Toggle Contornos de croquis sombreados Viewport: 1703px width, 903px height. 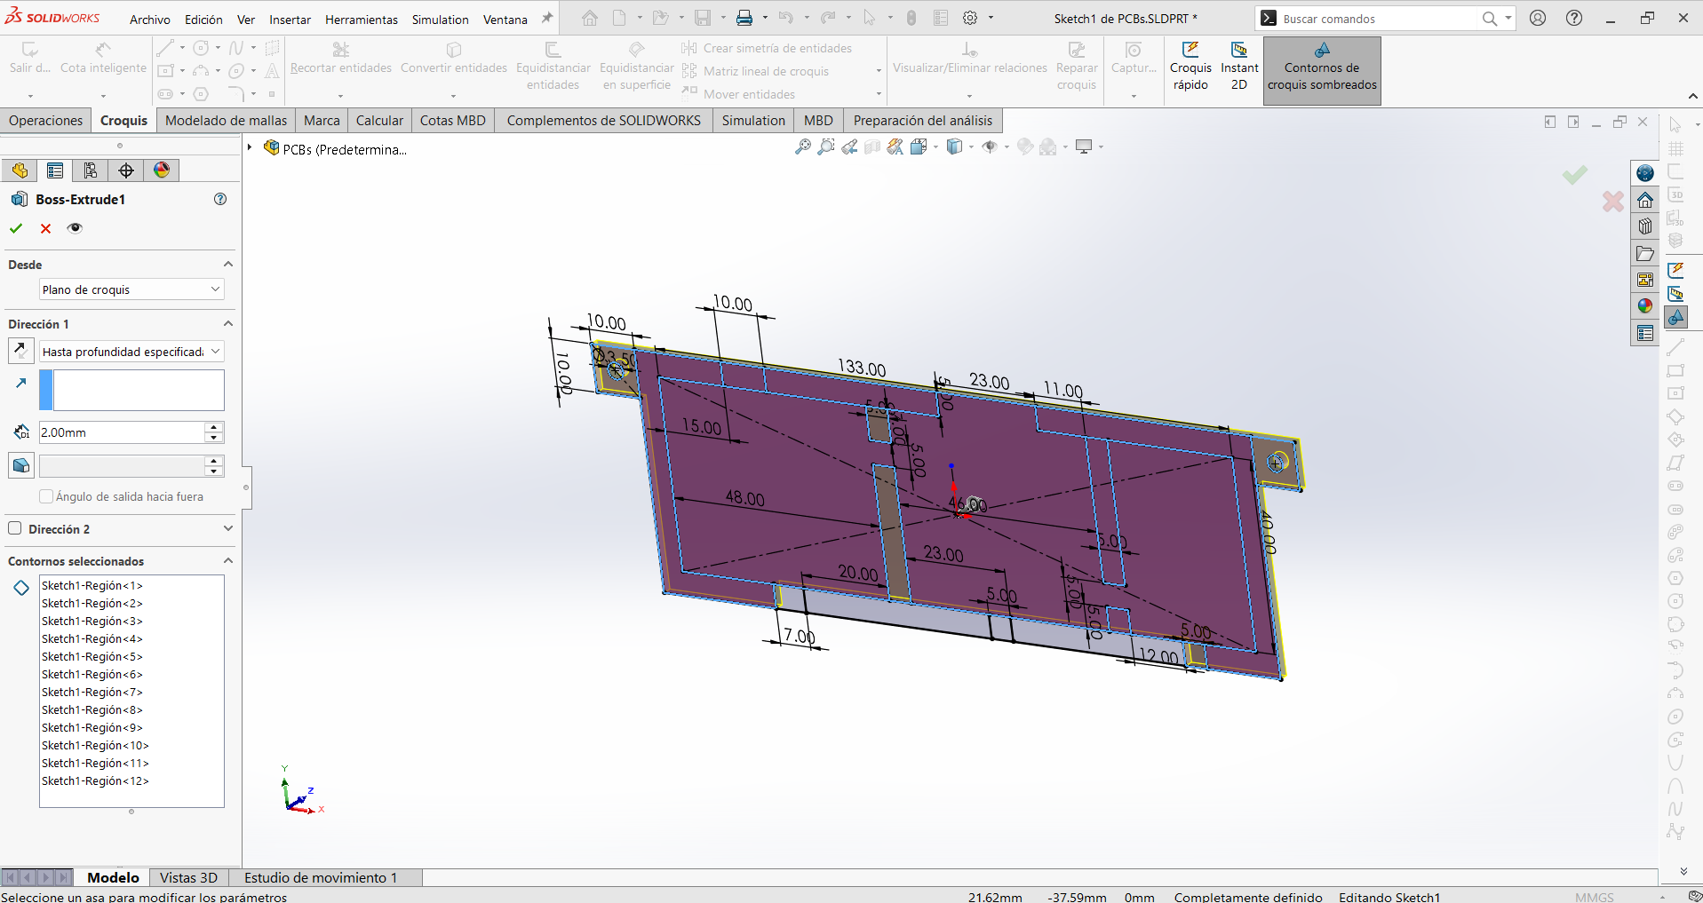tap(1322, 70)
